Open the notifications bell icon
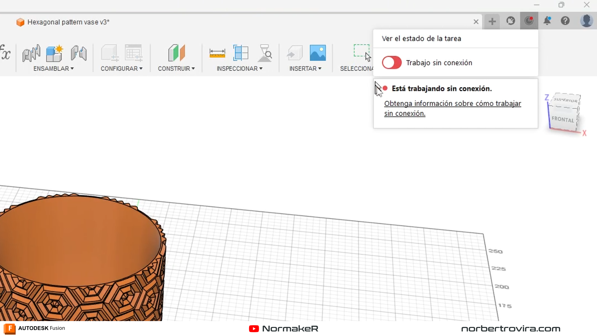This screenshot has width=597, height=336. point(547,21)
